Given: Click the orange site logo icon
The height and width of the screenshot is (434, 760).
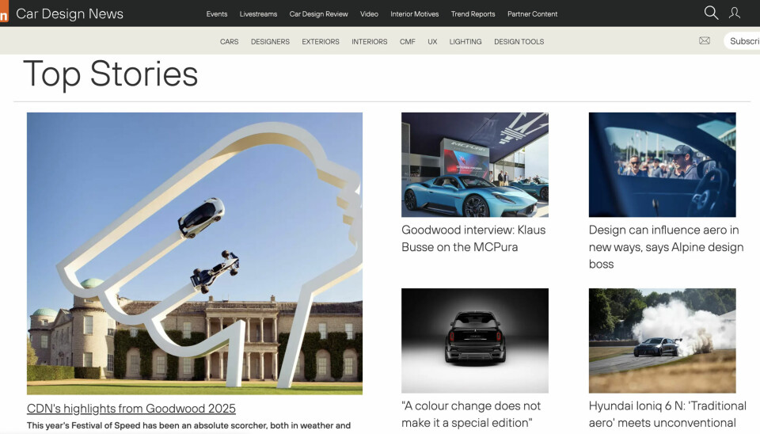Looking at the screenshot, I should [4, 12].
